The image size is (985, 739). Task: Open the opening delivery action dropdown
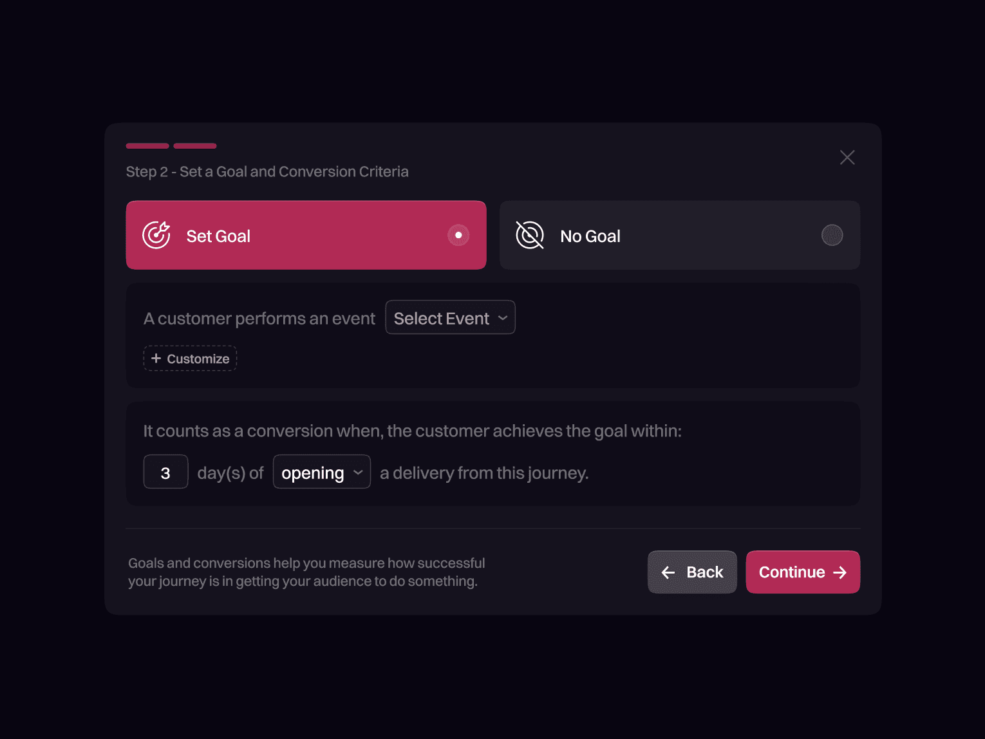pyautogui.click(x=321, y=471)
